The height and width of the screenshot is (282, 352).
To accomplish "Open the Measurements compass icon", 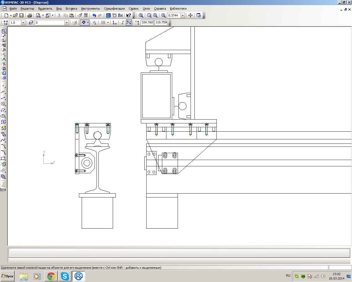I will 4,59.
